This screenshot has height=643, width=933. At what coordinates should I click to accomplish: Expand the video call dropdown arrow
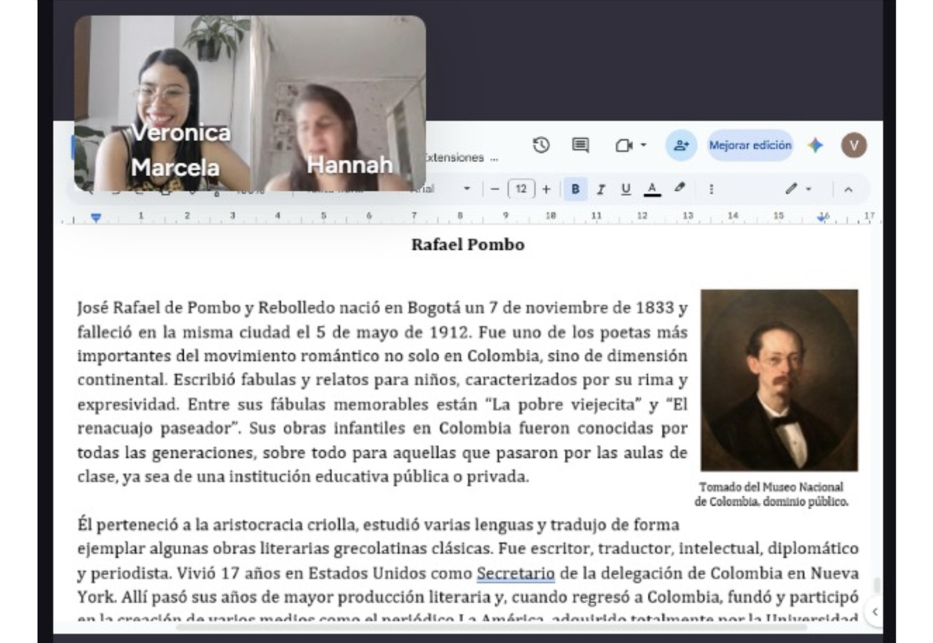pos(643,145)
